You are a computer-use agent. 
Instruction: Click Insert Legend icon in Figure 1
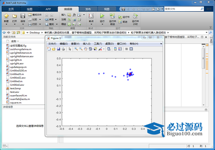tap(120, 49)
